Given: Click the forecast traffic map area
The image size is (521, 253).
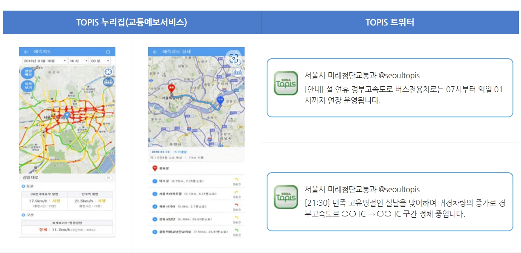Looking at the screenshot, I should click(x=67, y=119).
